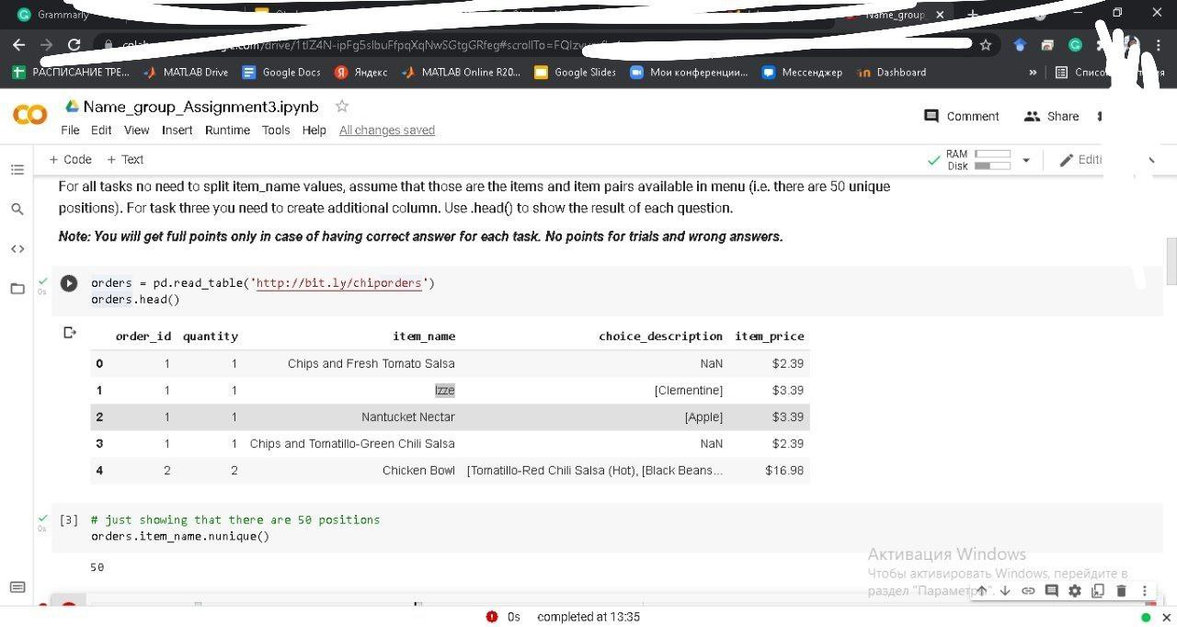Screen dimensions: 1177x627
Task: Open the code snippets sidebar icon
Action: point(17,249)
